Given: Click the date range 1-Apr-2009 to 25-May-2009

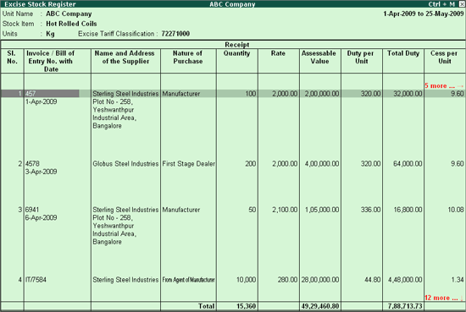Looking at the screenshot, I should 423,14.
